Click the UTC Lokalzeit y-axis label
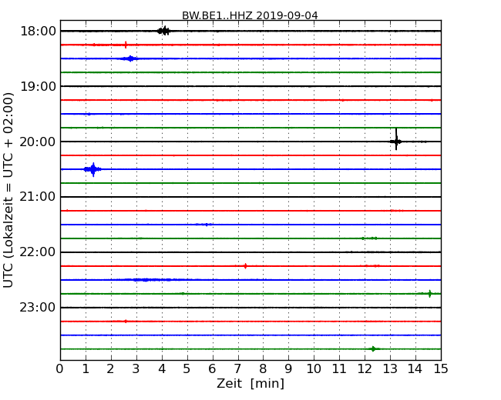The image size is (501, 400). click(x=8, y=190)
